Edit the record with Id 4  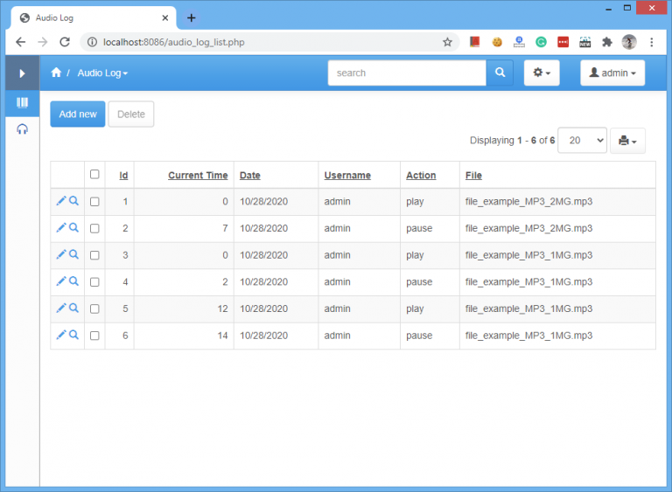[x=61, y=281]
